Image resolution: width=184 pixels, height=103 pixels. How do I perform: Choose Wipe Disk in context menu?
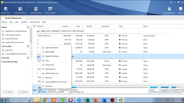tap(56, 78)
